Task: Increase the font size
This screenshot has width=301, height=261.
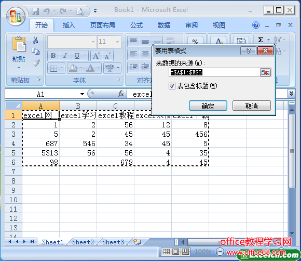Action: pyautogui.click(x=97, y=56)
